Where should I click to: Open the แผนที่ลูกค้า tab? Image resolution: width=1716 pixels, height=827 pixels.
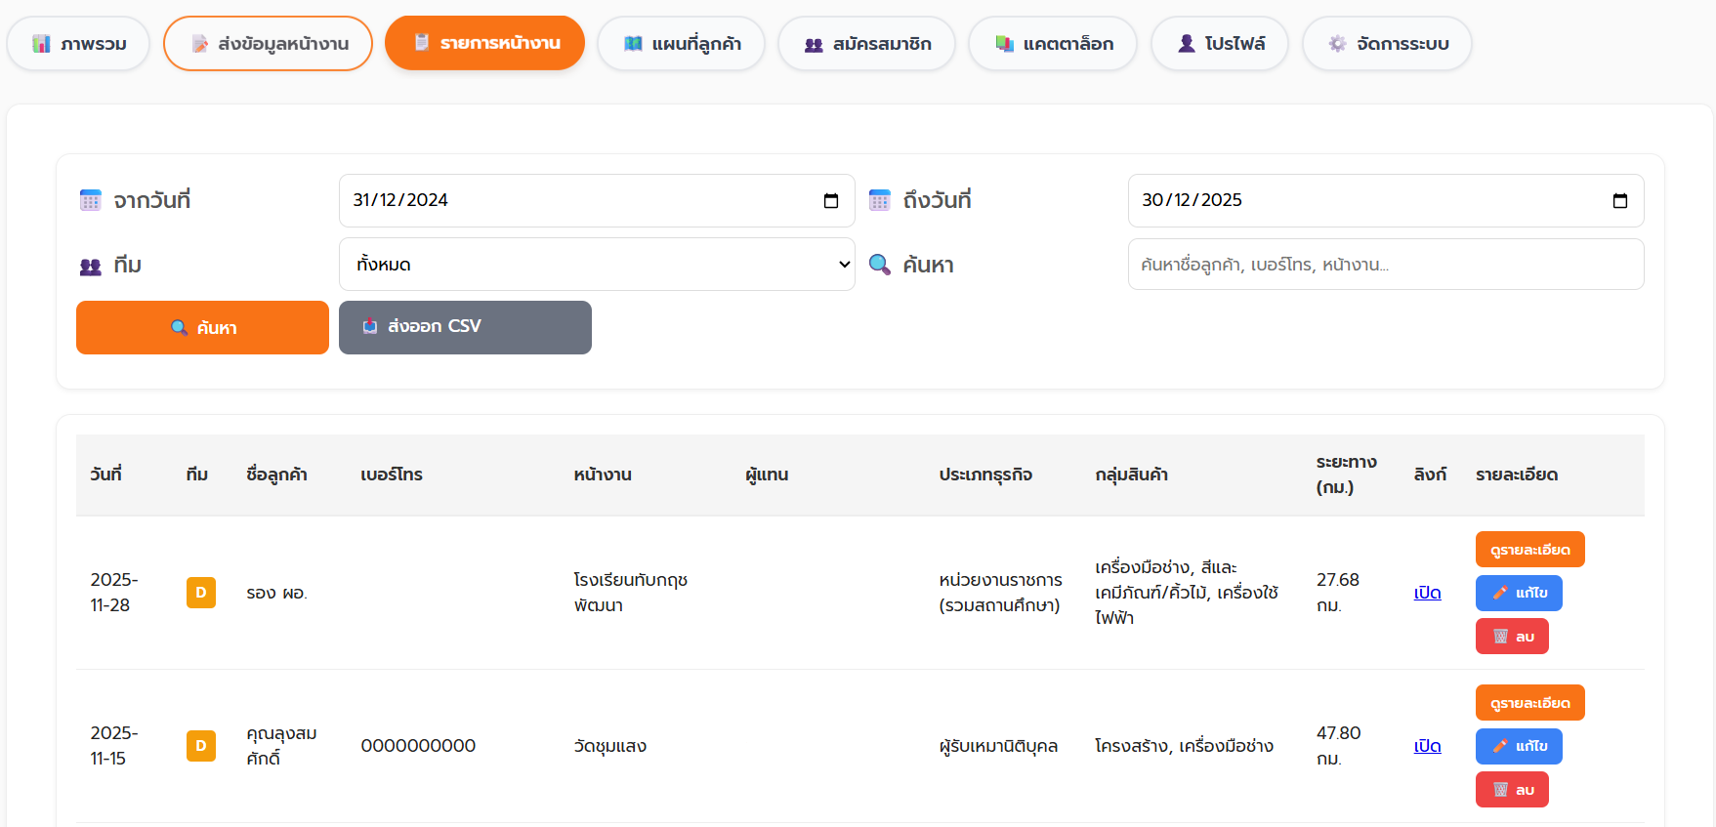coord(681,44)
